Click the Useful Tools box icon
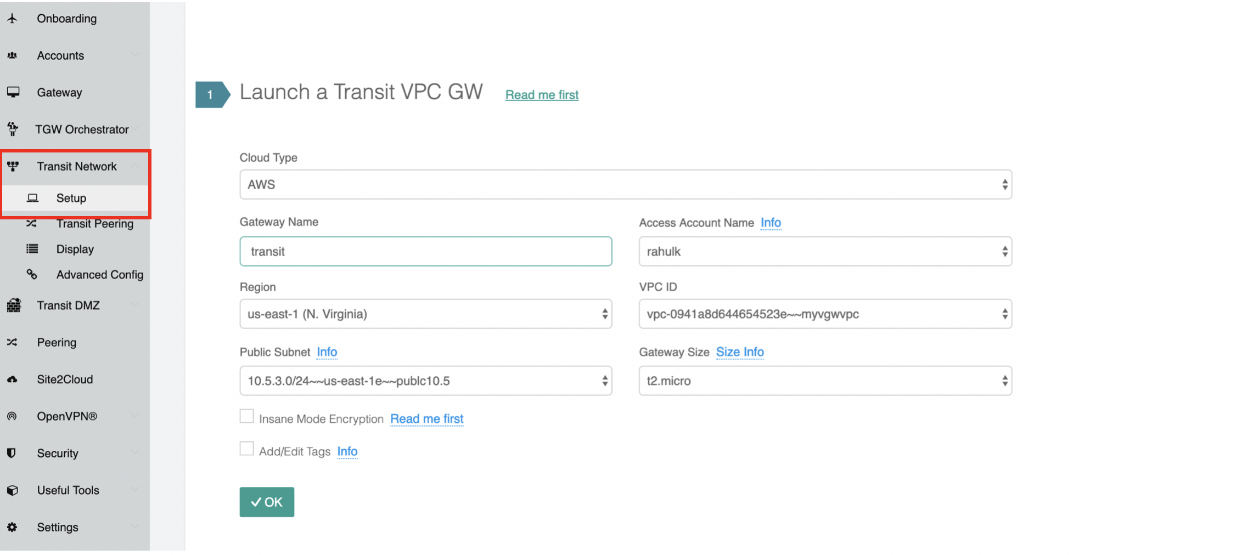Image resolution: width=1236 pixels, height=555 pixels. coord(13,490)
